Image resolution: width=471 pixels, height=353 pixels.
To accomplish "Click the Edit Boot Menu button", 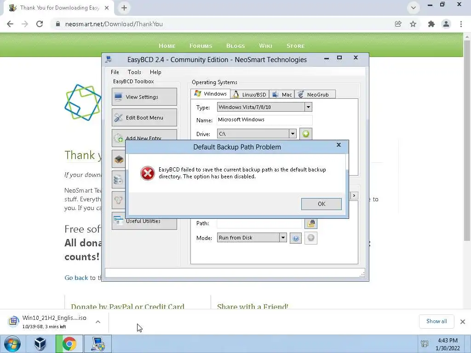I will pos(144,117).
